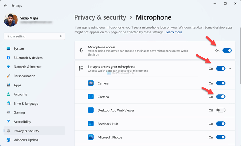Click the search magnifier icon
241x146 pixels.
61,36
